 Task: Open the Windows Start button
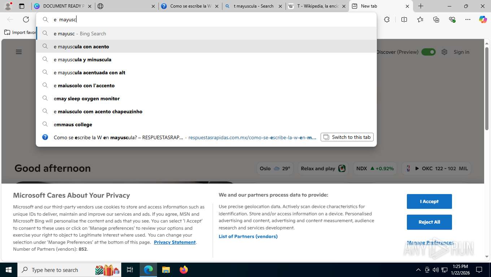pyautogui.click(x=8, y=270)
